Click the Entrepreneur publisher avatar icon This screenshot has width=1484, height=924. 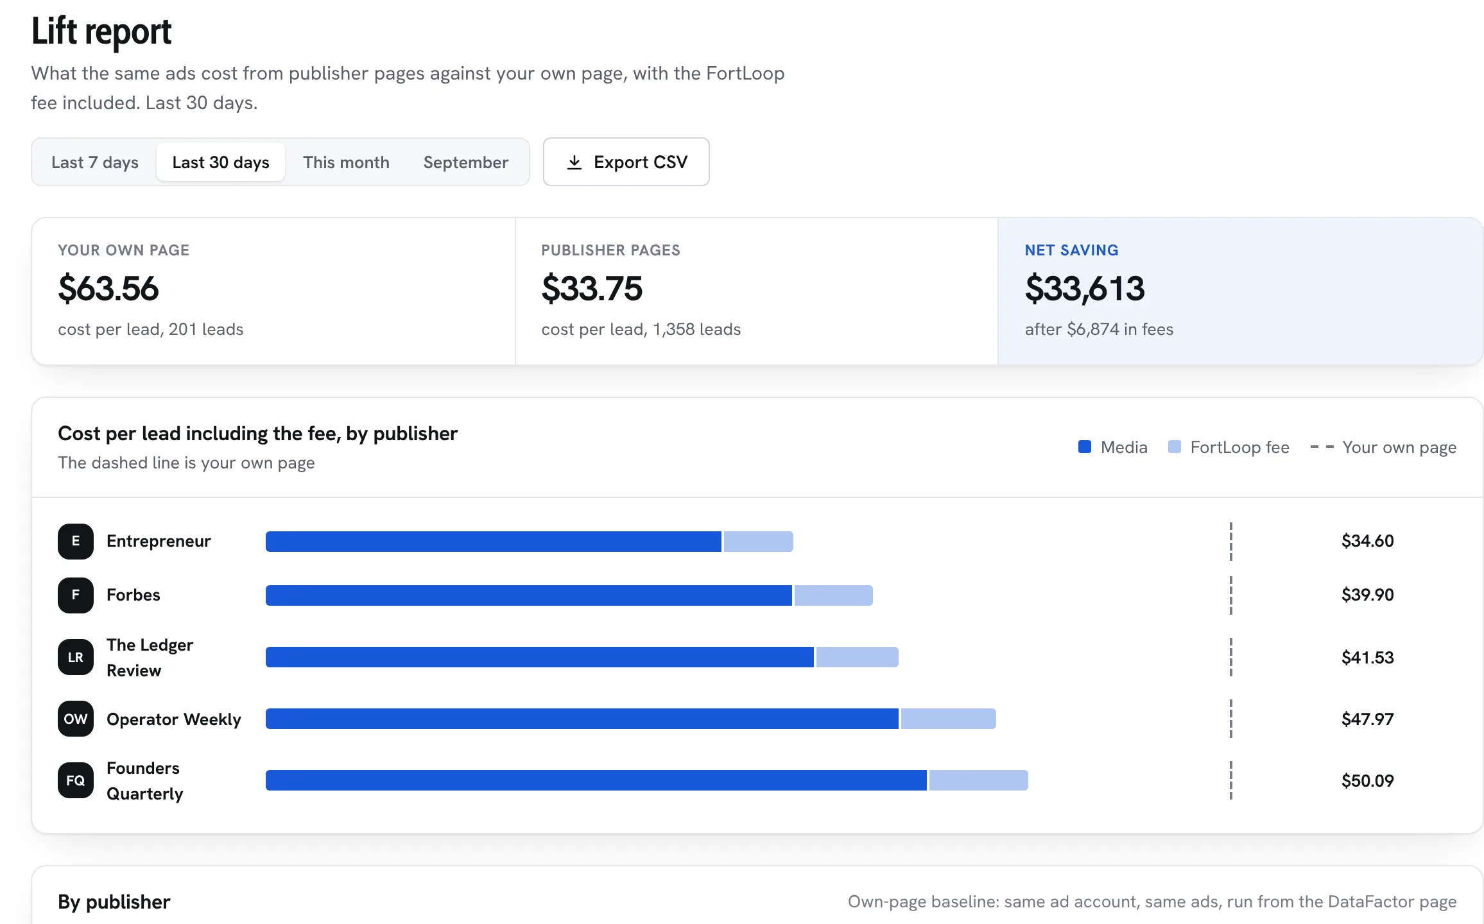(x=76, y=541)
